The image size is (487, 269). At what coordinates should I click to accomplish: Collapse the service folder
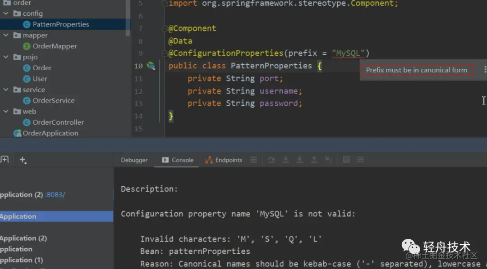[x=5, y=90]
